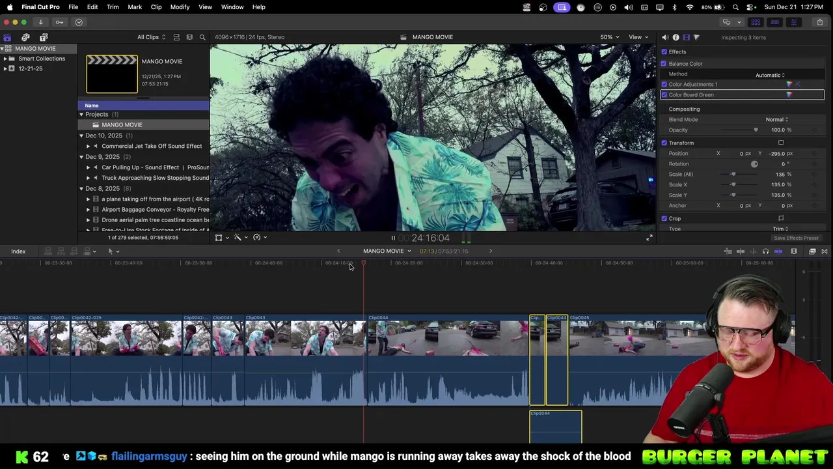Viewport: 833px width, 469px height.
Task: Open the Mark menu
Action: [135, 7]
